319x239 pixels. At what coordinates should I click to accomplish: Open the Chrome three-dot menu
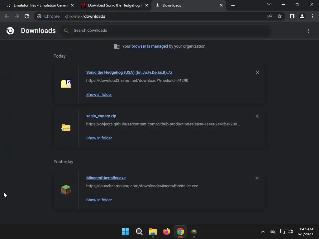pos(312,16)
